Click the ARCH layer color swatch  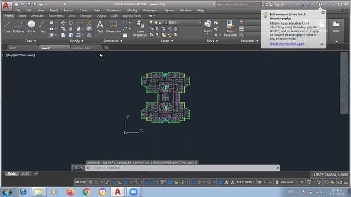(x=166, y=22)
